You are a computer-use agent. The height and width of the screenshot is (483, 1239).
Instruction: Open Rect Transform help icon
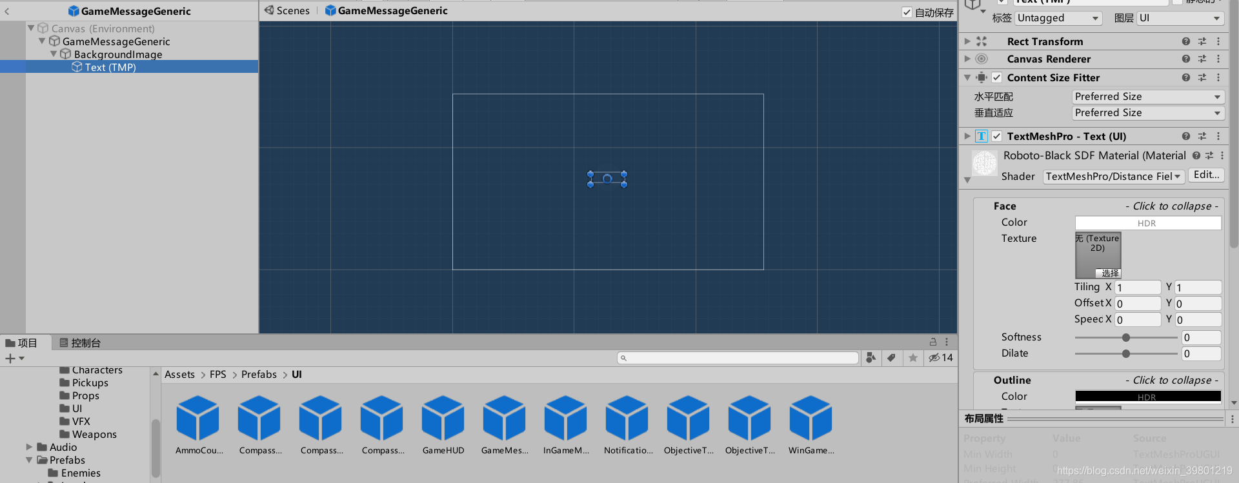click(1186, 41)
